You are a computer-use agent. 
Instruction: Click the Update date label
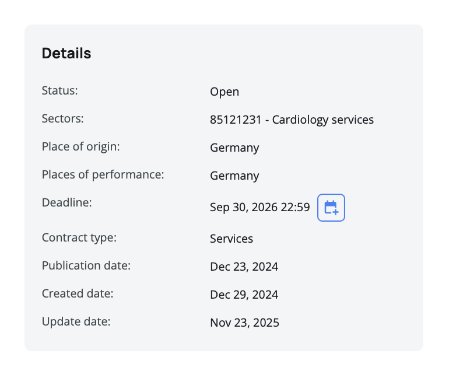76,321
